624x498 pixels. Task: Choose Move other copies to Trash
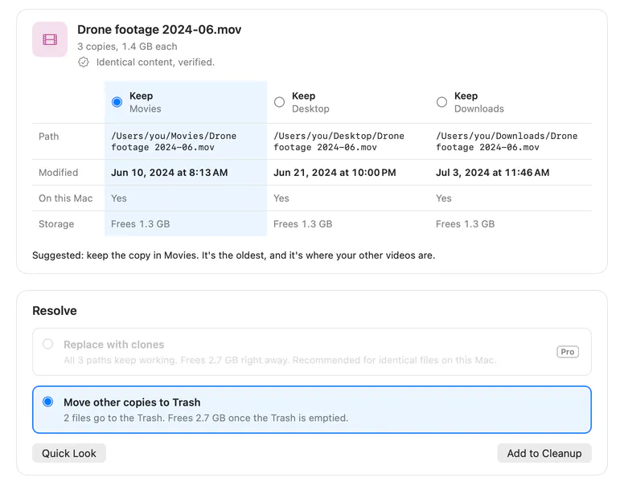[312, 410]
